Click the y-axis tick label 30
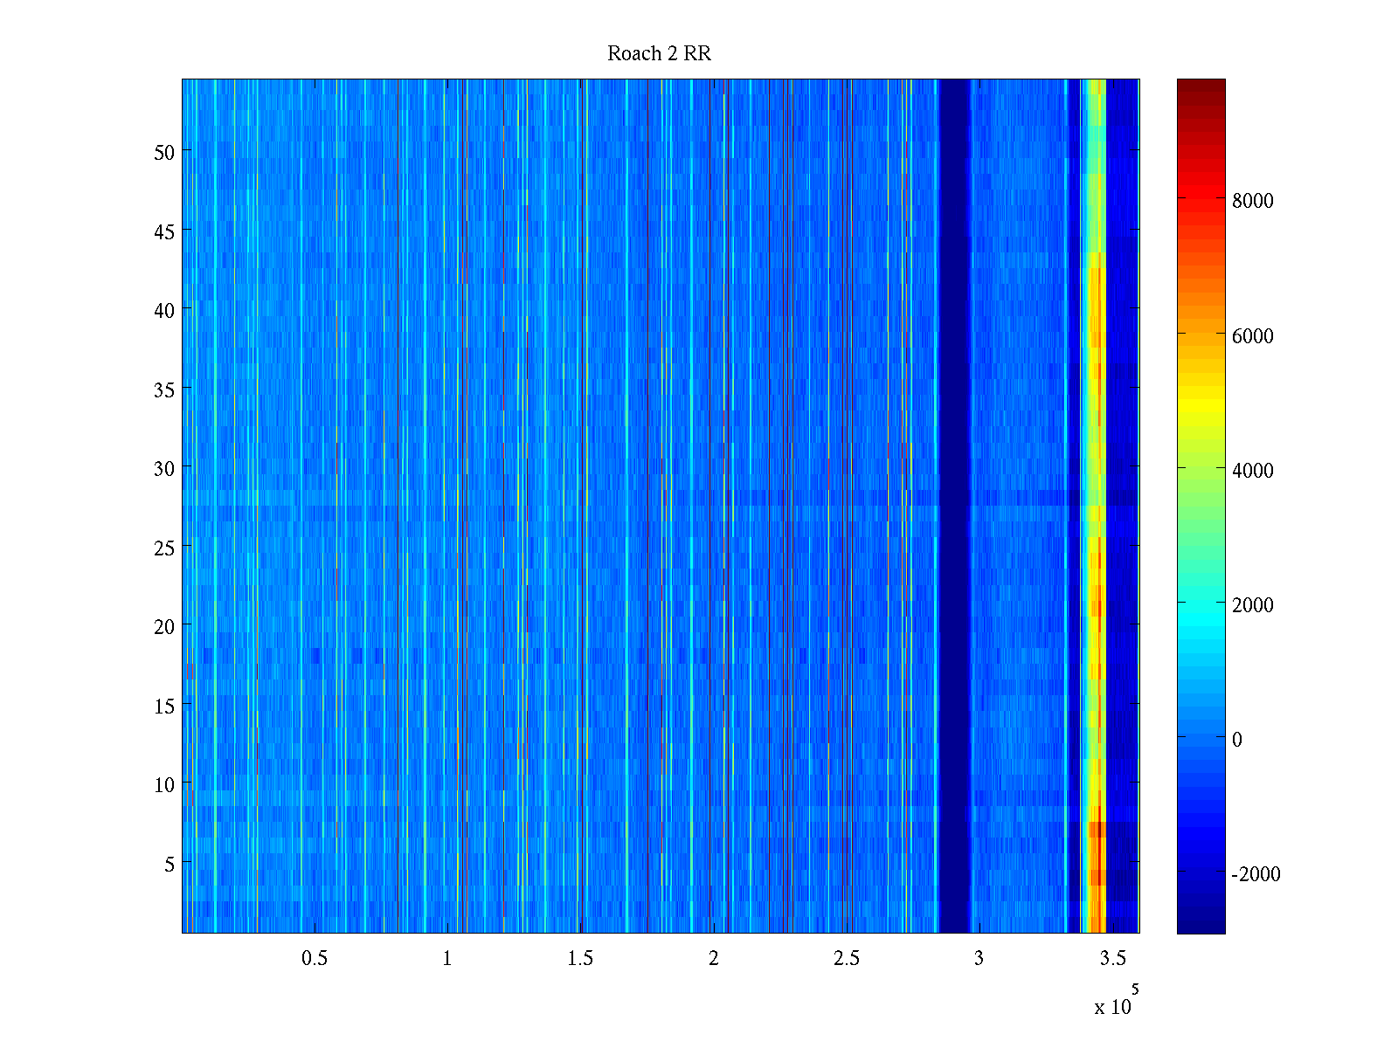This screenshot has width=1398, height=1048. click(x=164, y=468)
